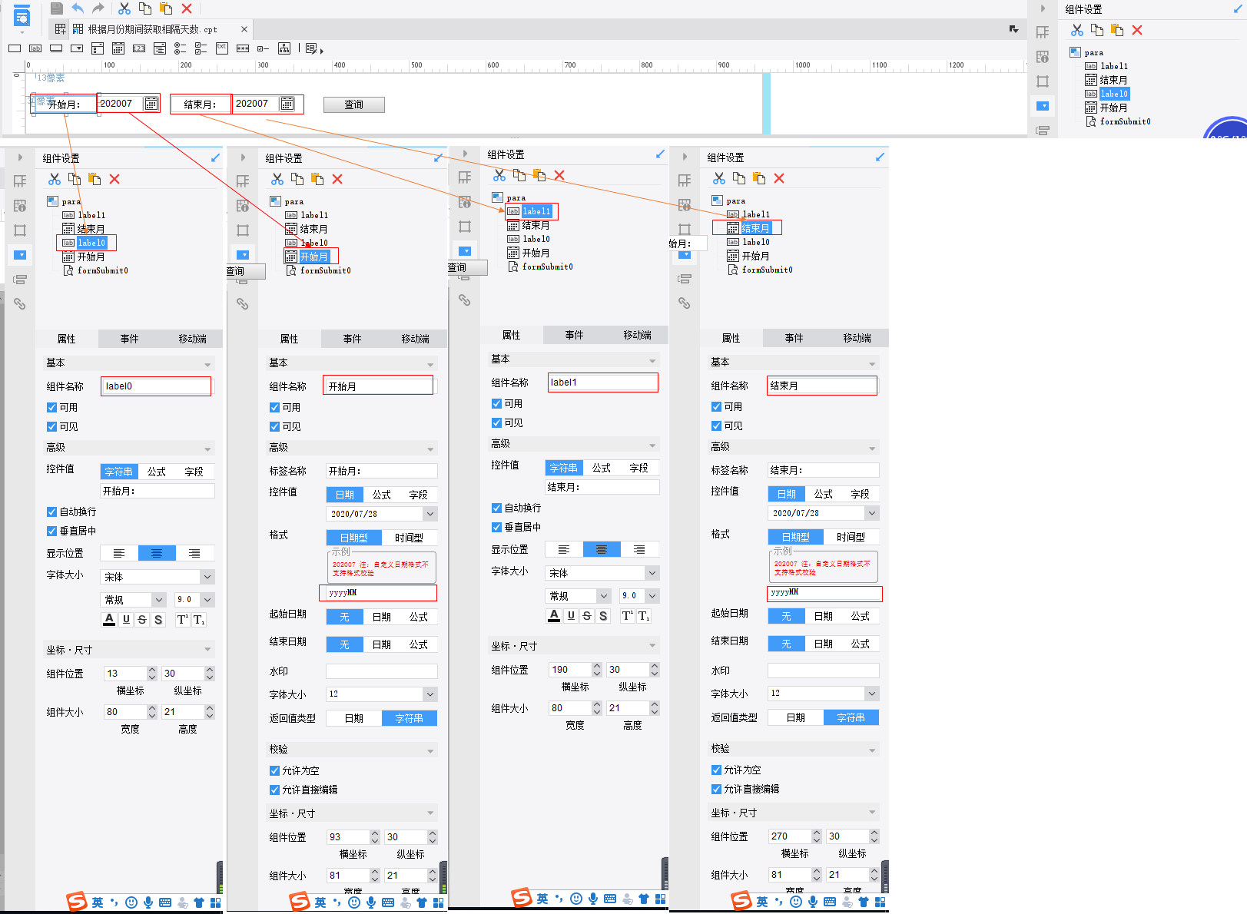Choose 时间型 format in 开始月 panel
The image size is (1247, 914).
410,538
